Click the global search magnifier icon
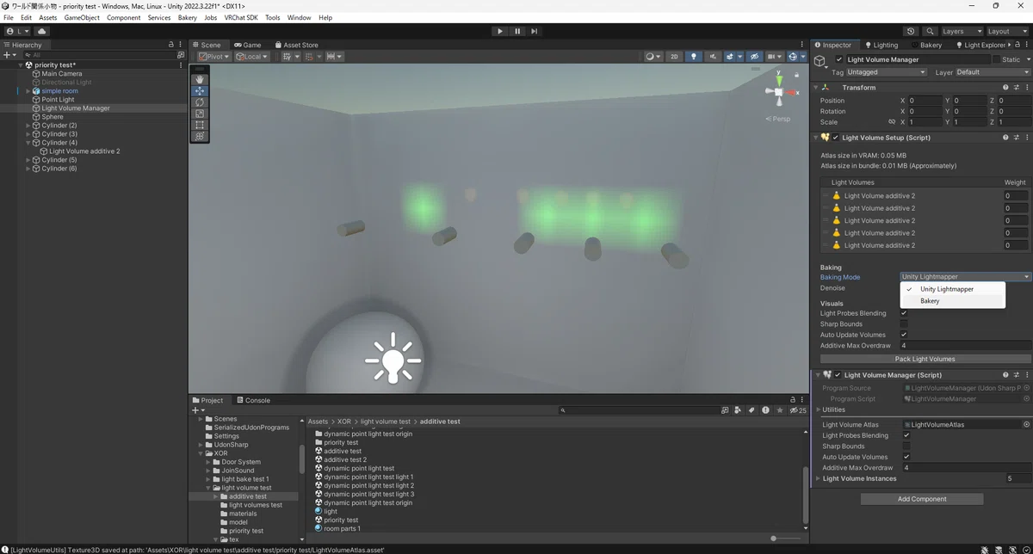The width and height of the screenshot is (1033, 554). pos(928,31)
